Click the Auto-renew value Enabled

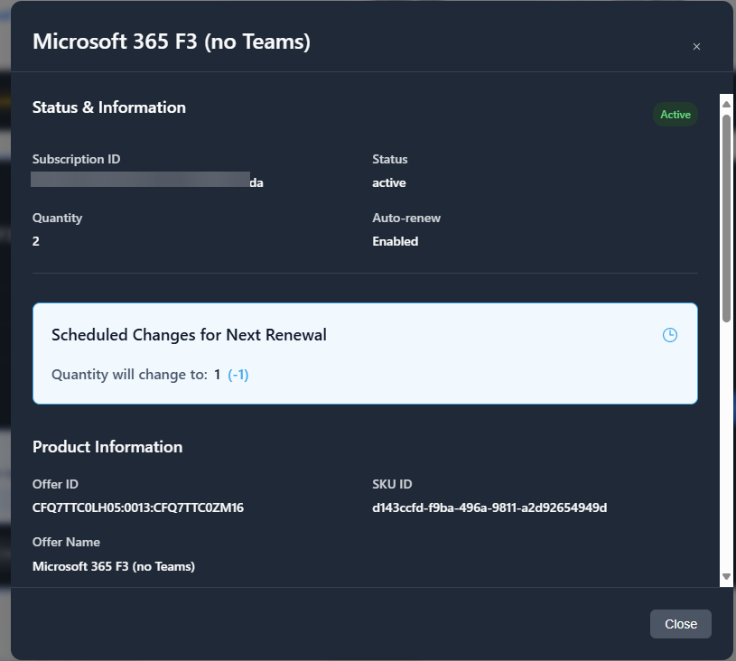click(396, 241)
